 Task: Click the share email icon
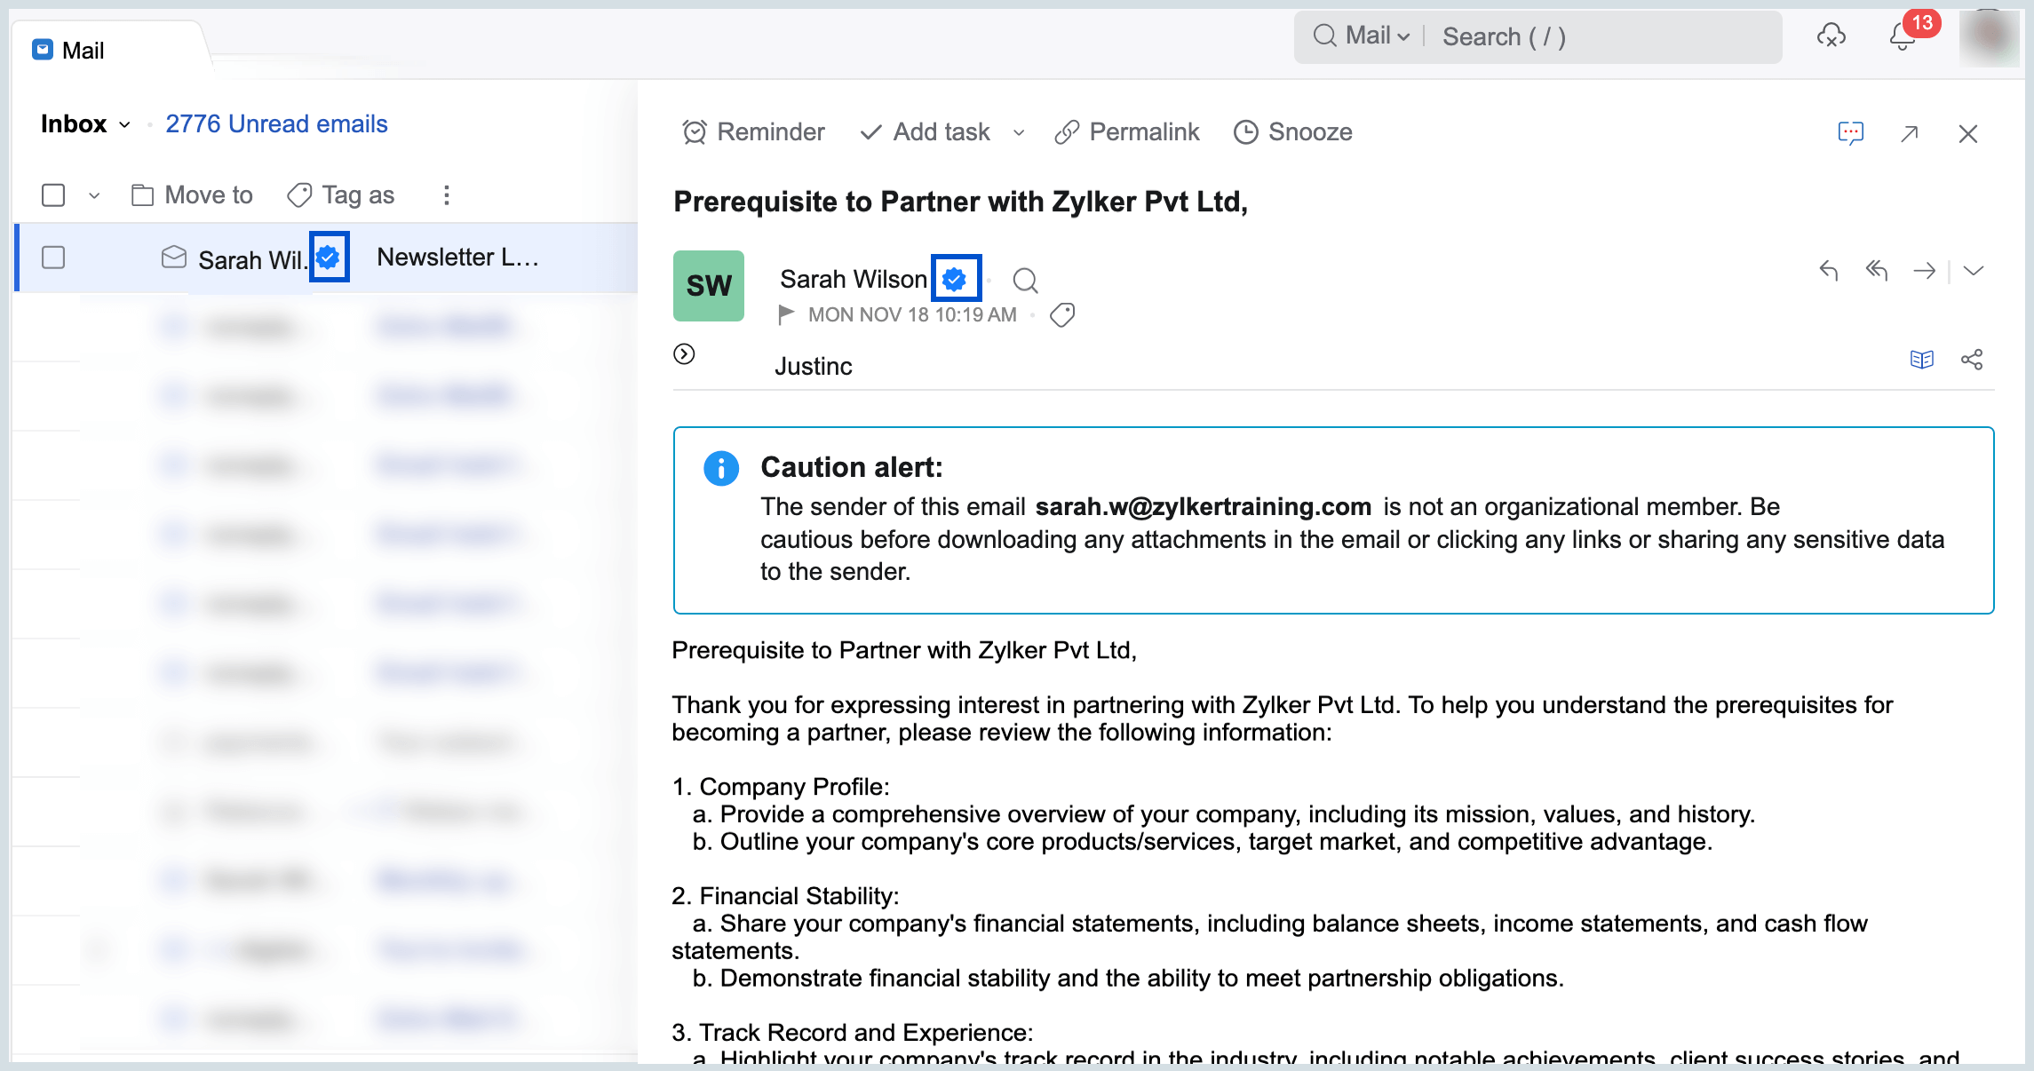[1972, 360]
